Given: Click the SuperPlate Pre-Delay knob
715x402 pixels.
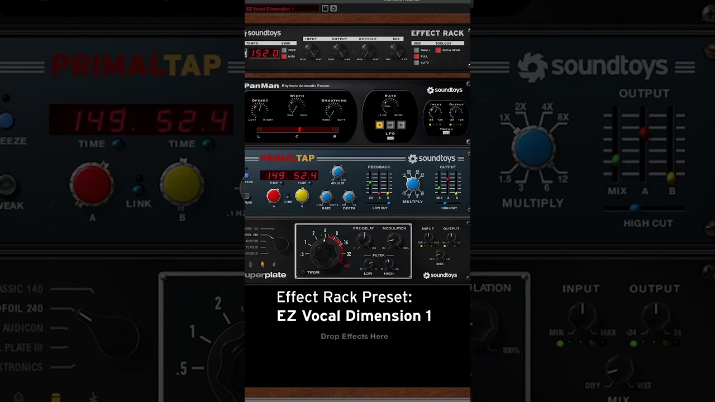Looking at the screenshot, I should click(x=364, y=239).
